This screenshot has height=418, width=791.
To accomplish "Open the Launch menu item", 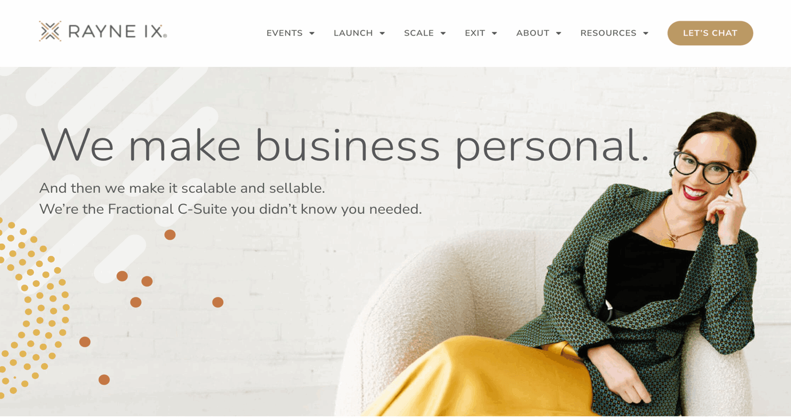I will pyautogui.click(x=353, y=33).
